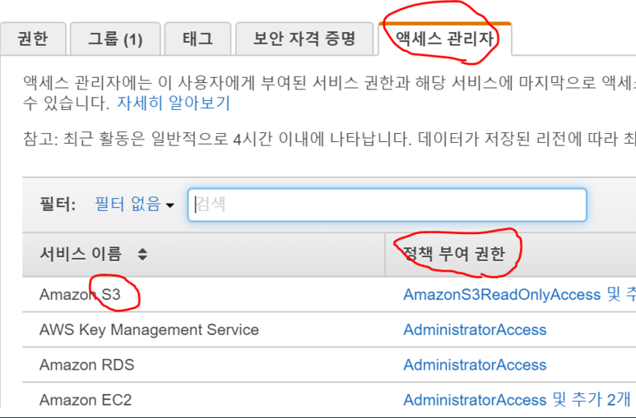The width and height of the screenshot is (636, 418).
Task: Select the 태그 tab
Action: [x=197, y=39]
